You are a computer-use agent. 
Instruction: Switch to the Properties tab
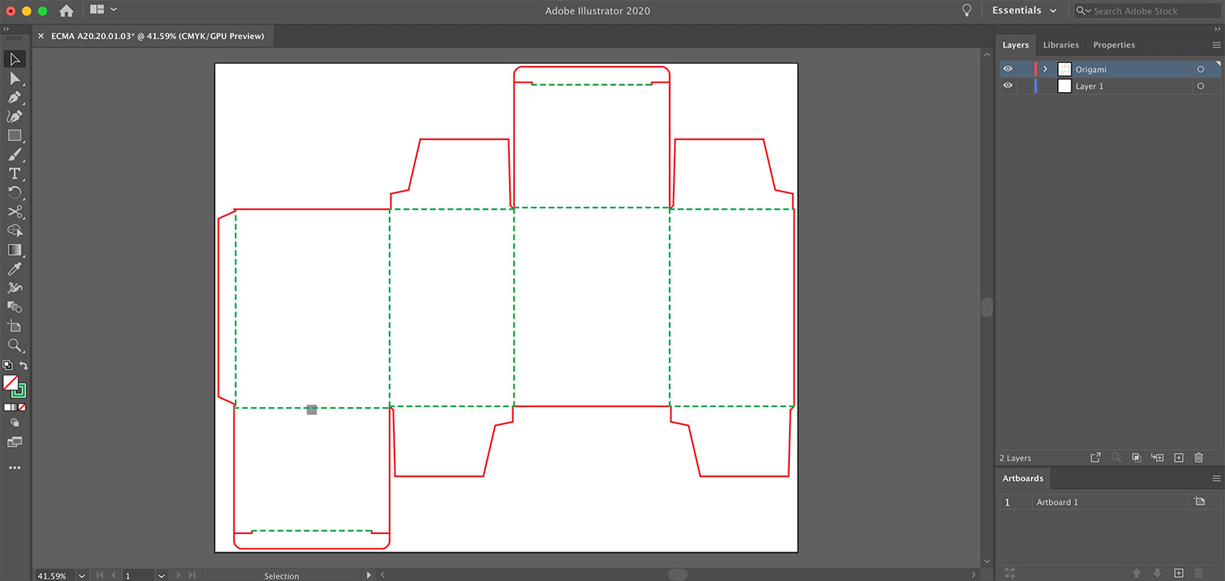click(1114, 45)
